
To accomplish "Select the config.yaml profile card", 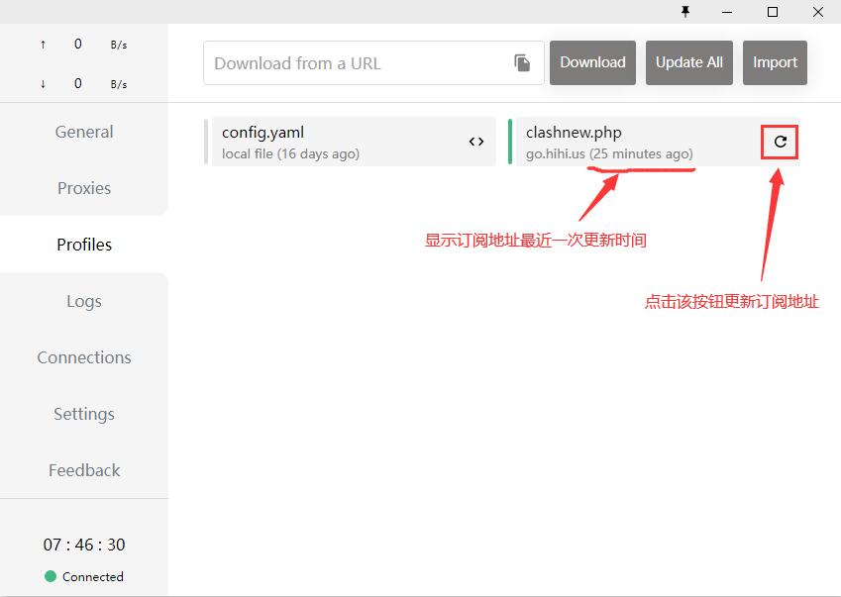I will (350, 142).
